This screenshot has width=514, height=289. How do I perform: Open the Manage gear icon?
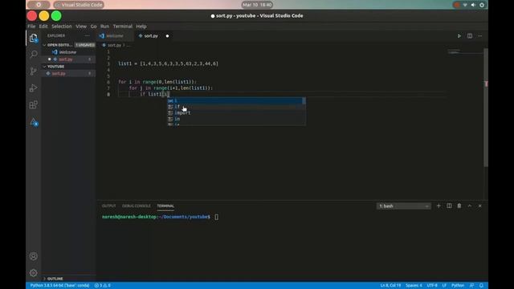pyautogui.click(x=33, y=273)
